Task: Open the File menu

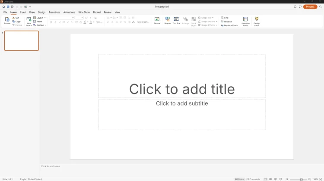Action: pyautogui.click(x=5, y=12)
